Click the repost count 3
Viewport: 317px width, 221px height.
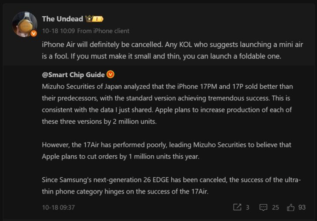coord(248,207)
